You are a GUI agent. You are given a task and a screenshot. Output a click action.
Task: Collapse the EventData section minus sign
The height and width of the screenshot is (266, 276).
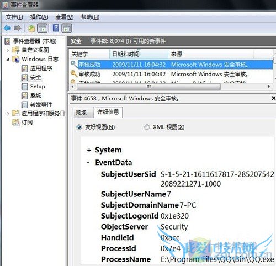(x=88, y=163)
